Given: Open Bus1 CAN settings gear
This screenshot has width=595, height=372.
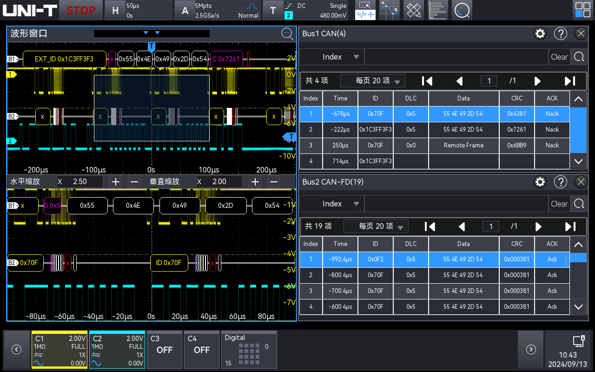Looking at the screenshot, I should coord(540,33).
